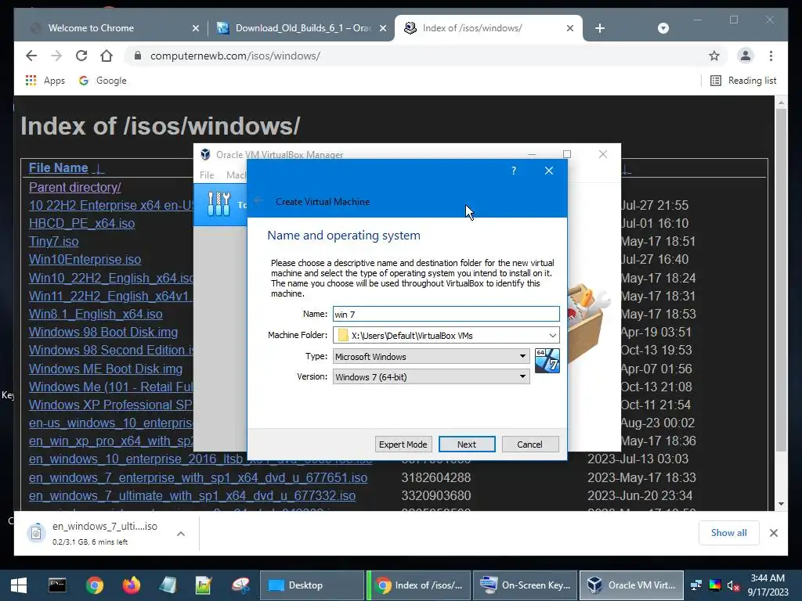
Task: Open the Windows ME Boot Disk.img link
Action: [x=106, y=369]
